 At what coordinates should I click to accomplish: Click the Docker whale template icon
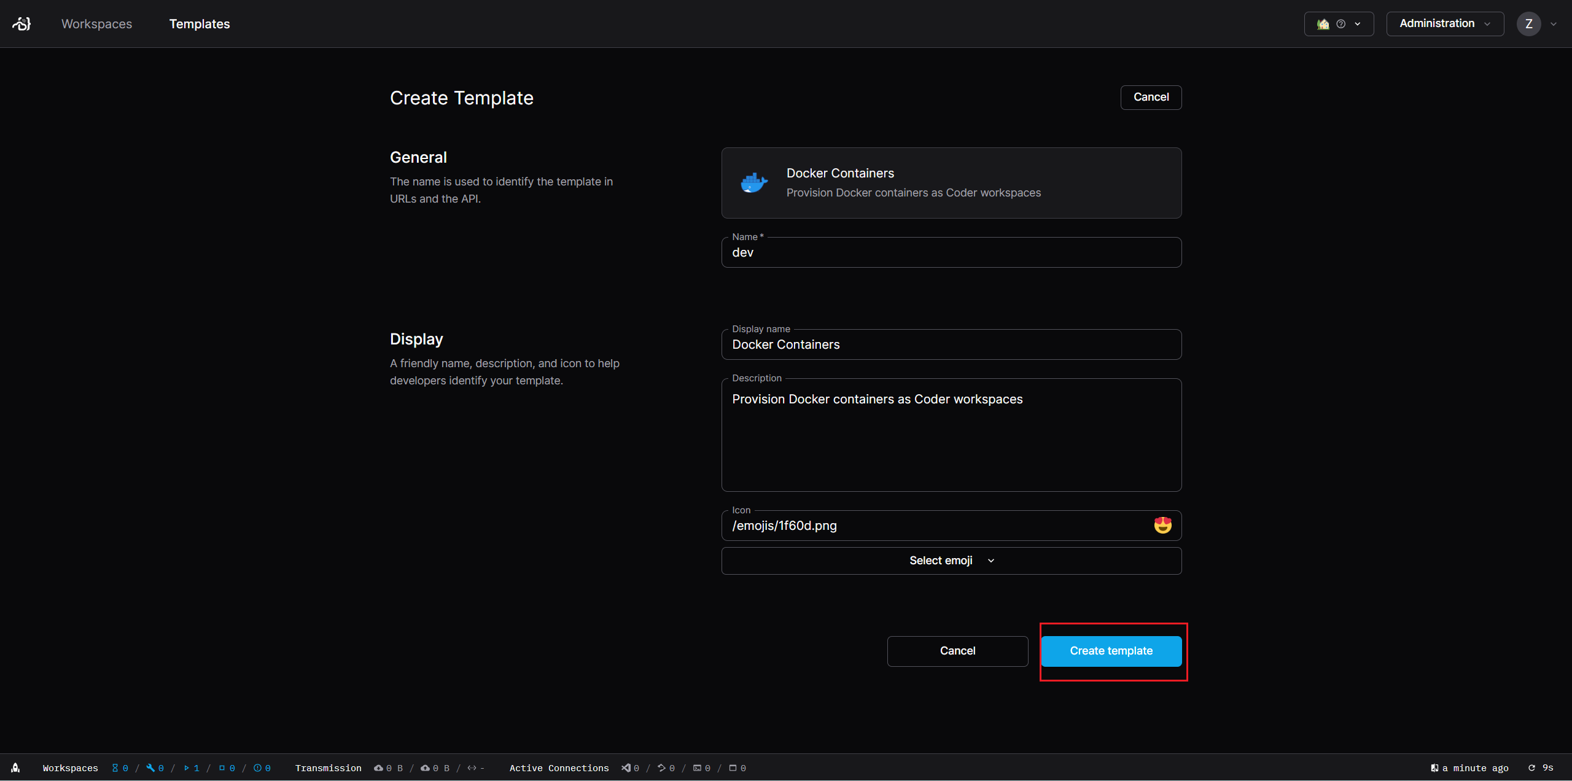point(753,183)
